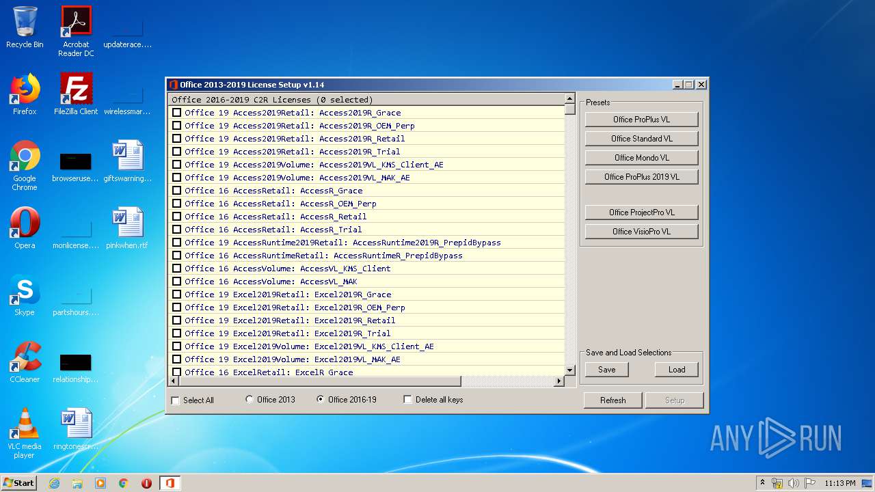The image size is (875, 492).
Task: Click the Load selections button
Action: (x=677, y=370)
